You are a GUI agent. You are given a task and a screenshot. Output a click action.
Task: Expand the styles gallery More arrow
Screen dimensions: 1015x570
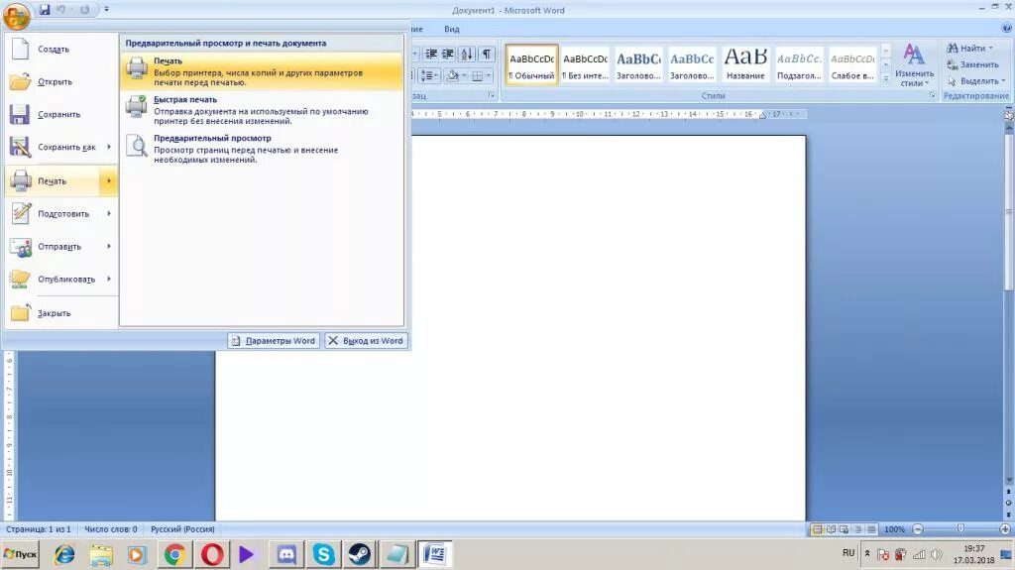pos(886,79)
